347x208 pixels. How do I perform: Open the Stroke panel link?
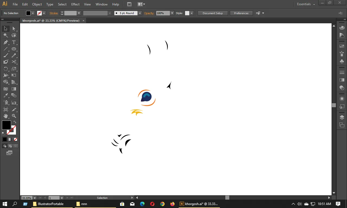[54, 13]
